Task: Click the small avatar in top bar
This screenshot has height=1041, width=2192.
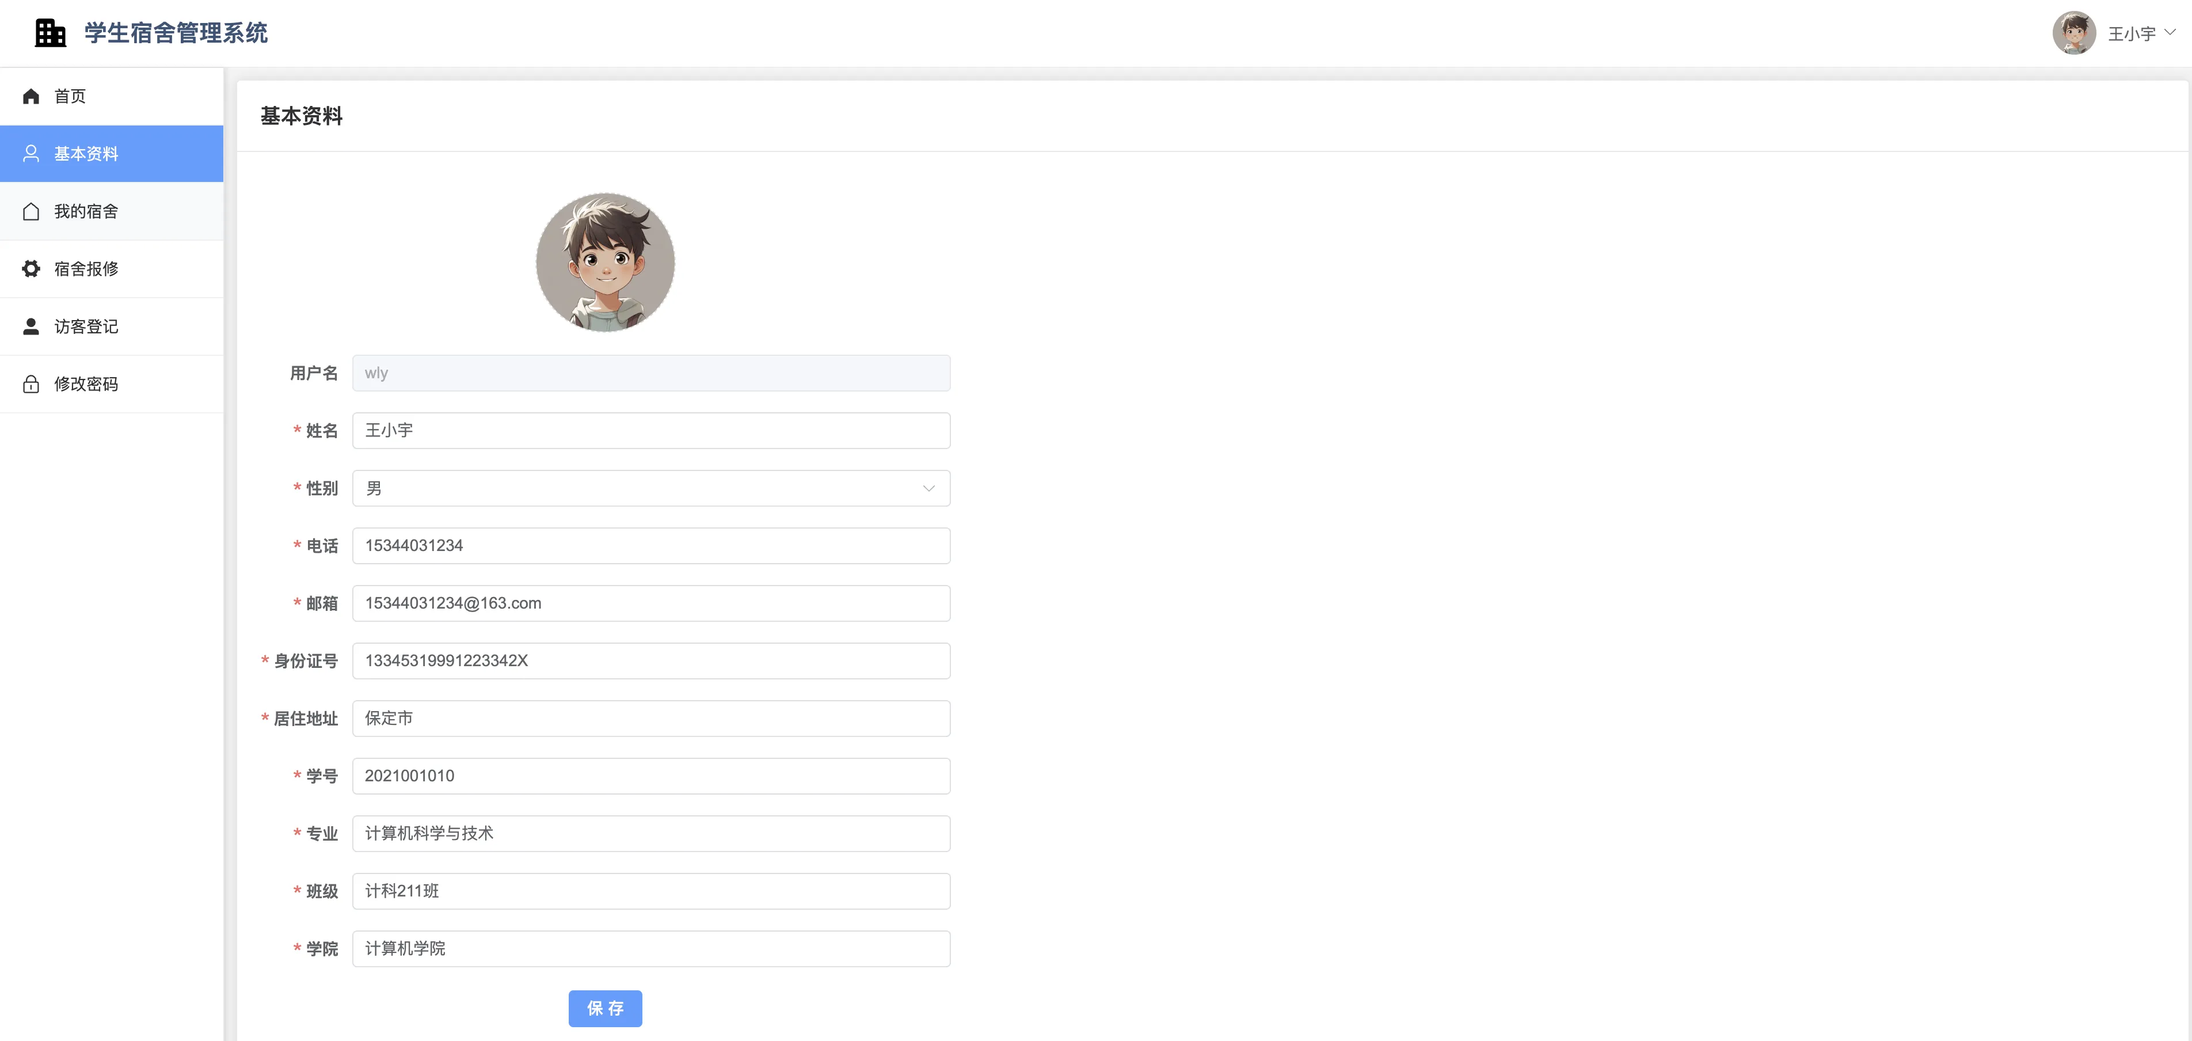Action: click(x=2073, y=33)
